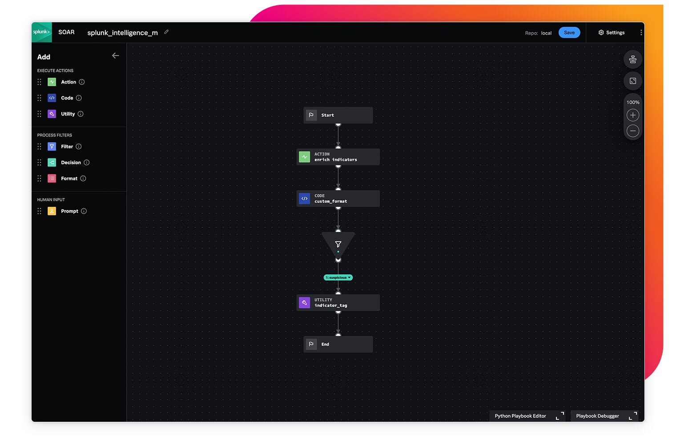Open the Python Playbook Editor

[x=520, y=416]
